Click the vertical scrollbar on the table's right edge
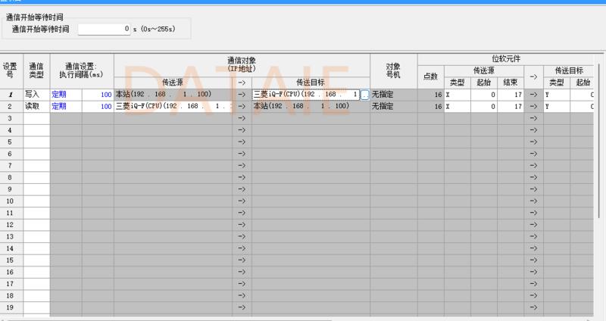The height and width of the screenshot is (321, 606). [x=599, y=141]
